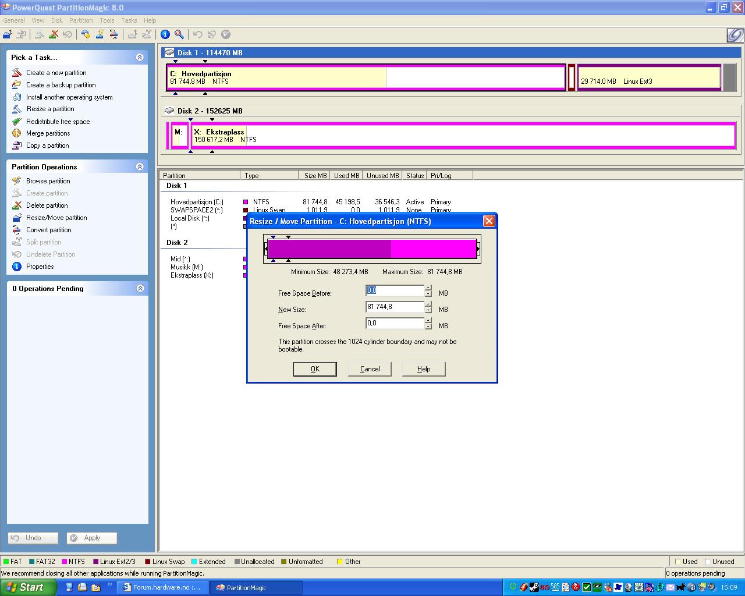
Task: Select the 29 714,0 MB Linux Ext3 block
Action: click(649, 77)
